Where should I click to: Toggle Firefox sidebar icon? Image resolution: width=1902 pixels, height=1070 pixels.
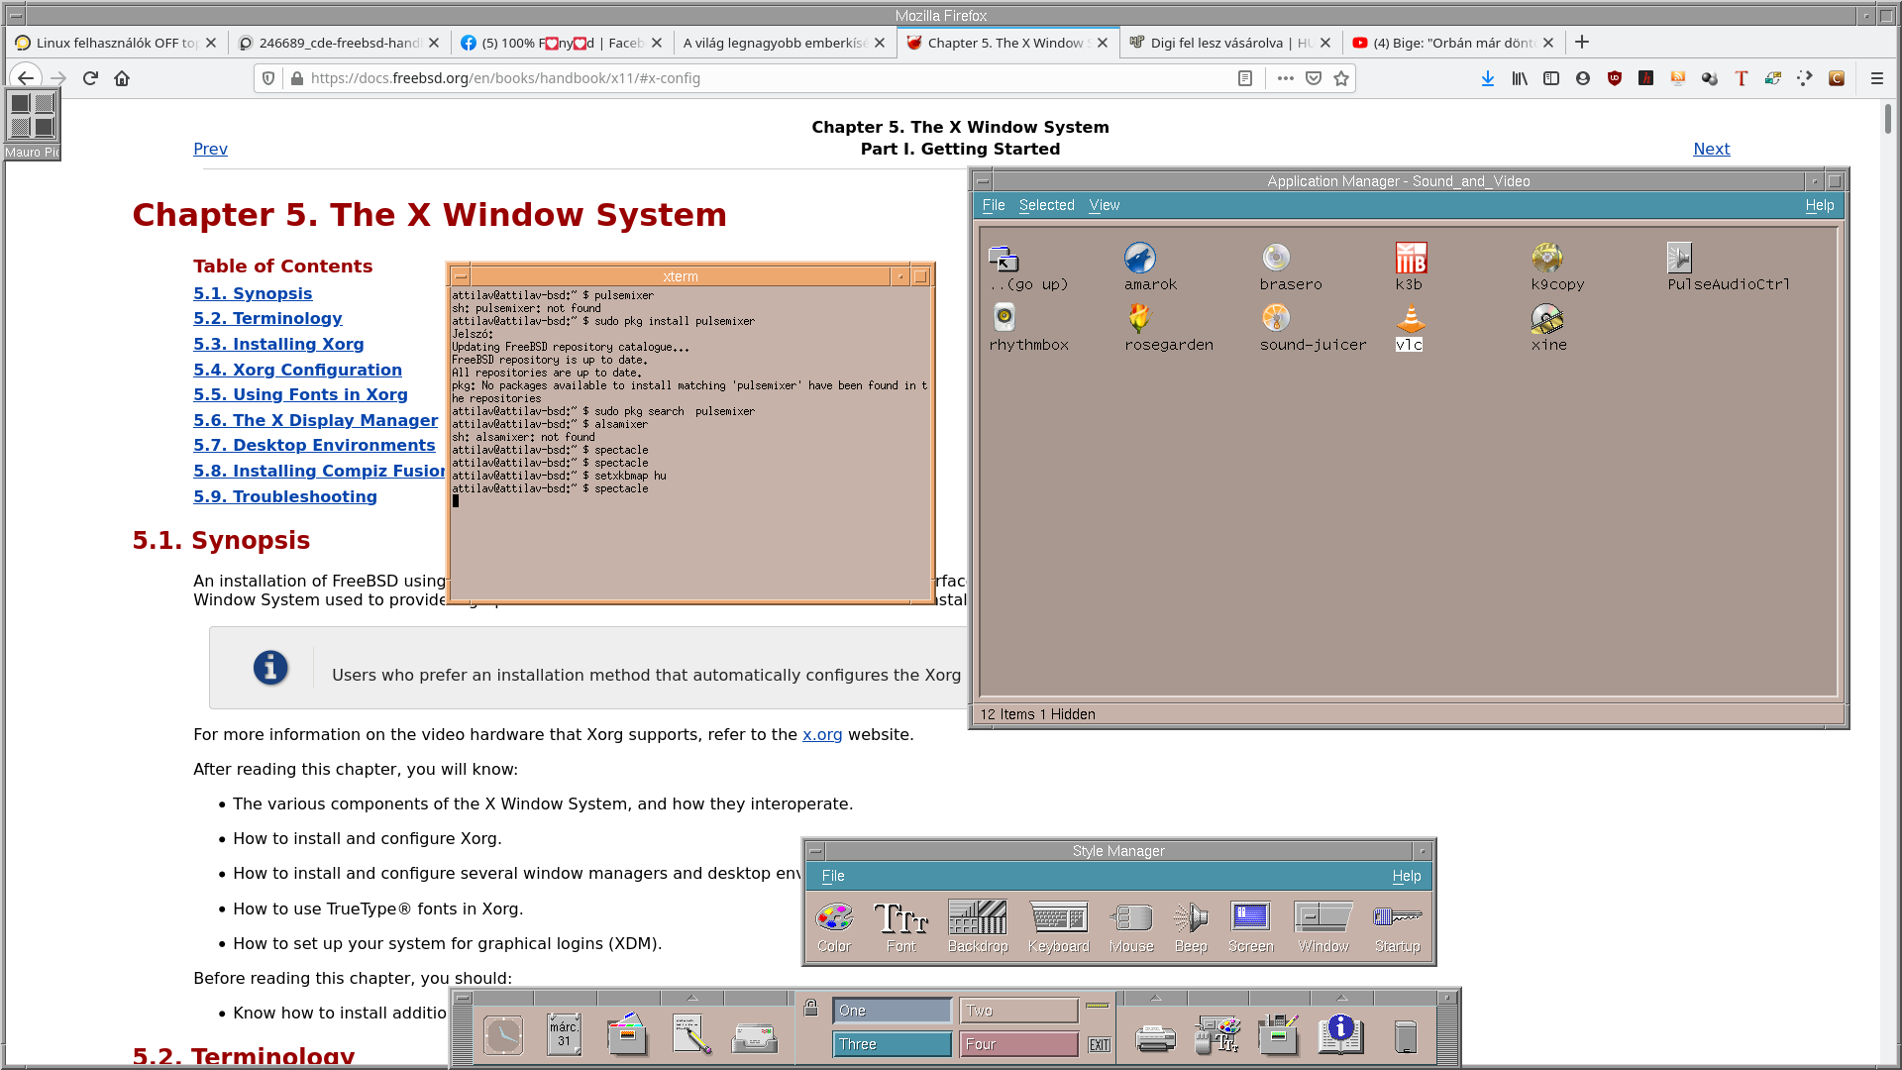click(1551, 78)
